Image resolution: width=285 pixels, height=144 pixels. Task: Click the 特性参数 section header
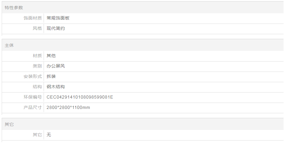[14, 8]
